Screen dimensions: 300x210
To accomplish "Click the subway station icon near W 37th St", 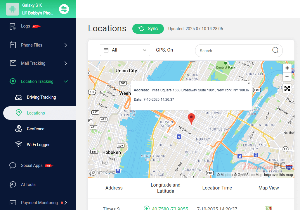I will [179, 136].
